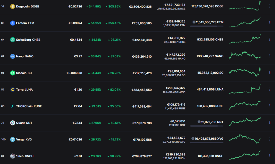Click the XVG circulating supply progress bar
Image resolution: width=275 pixels, height=164 pixels.
click(x=207, y=143)
